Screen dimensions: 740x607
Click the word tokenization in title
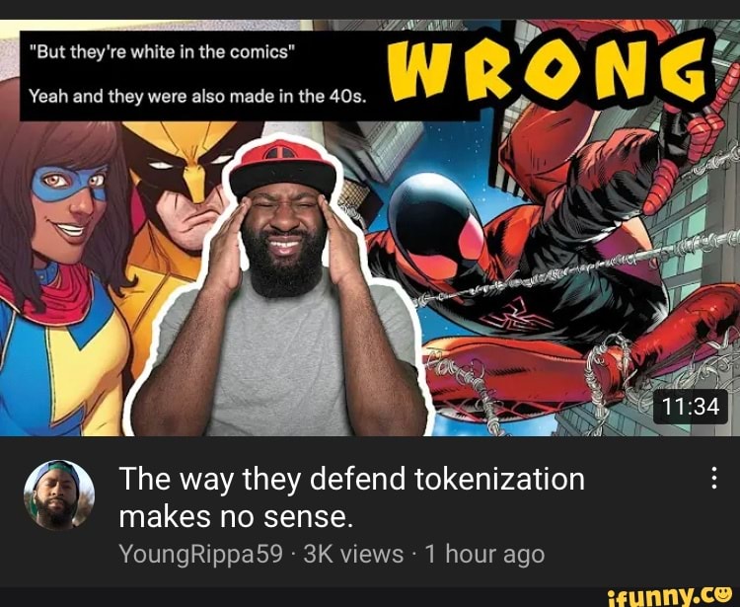[x=500, y=479]
